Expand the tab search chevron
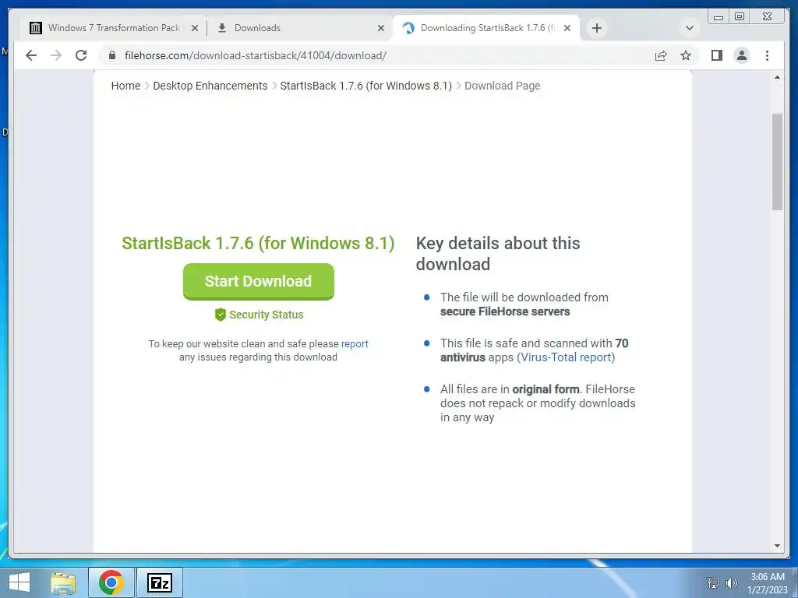 click(690, 28)
